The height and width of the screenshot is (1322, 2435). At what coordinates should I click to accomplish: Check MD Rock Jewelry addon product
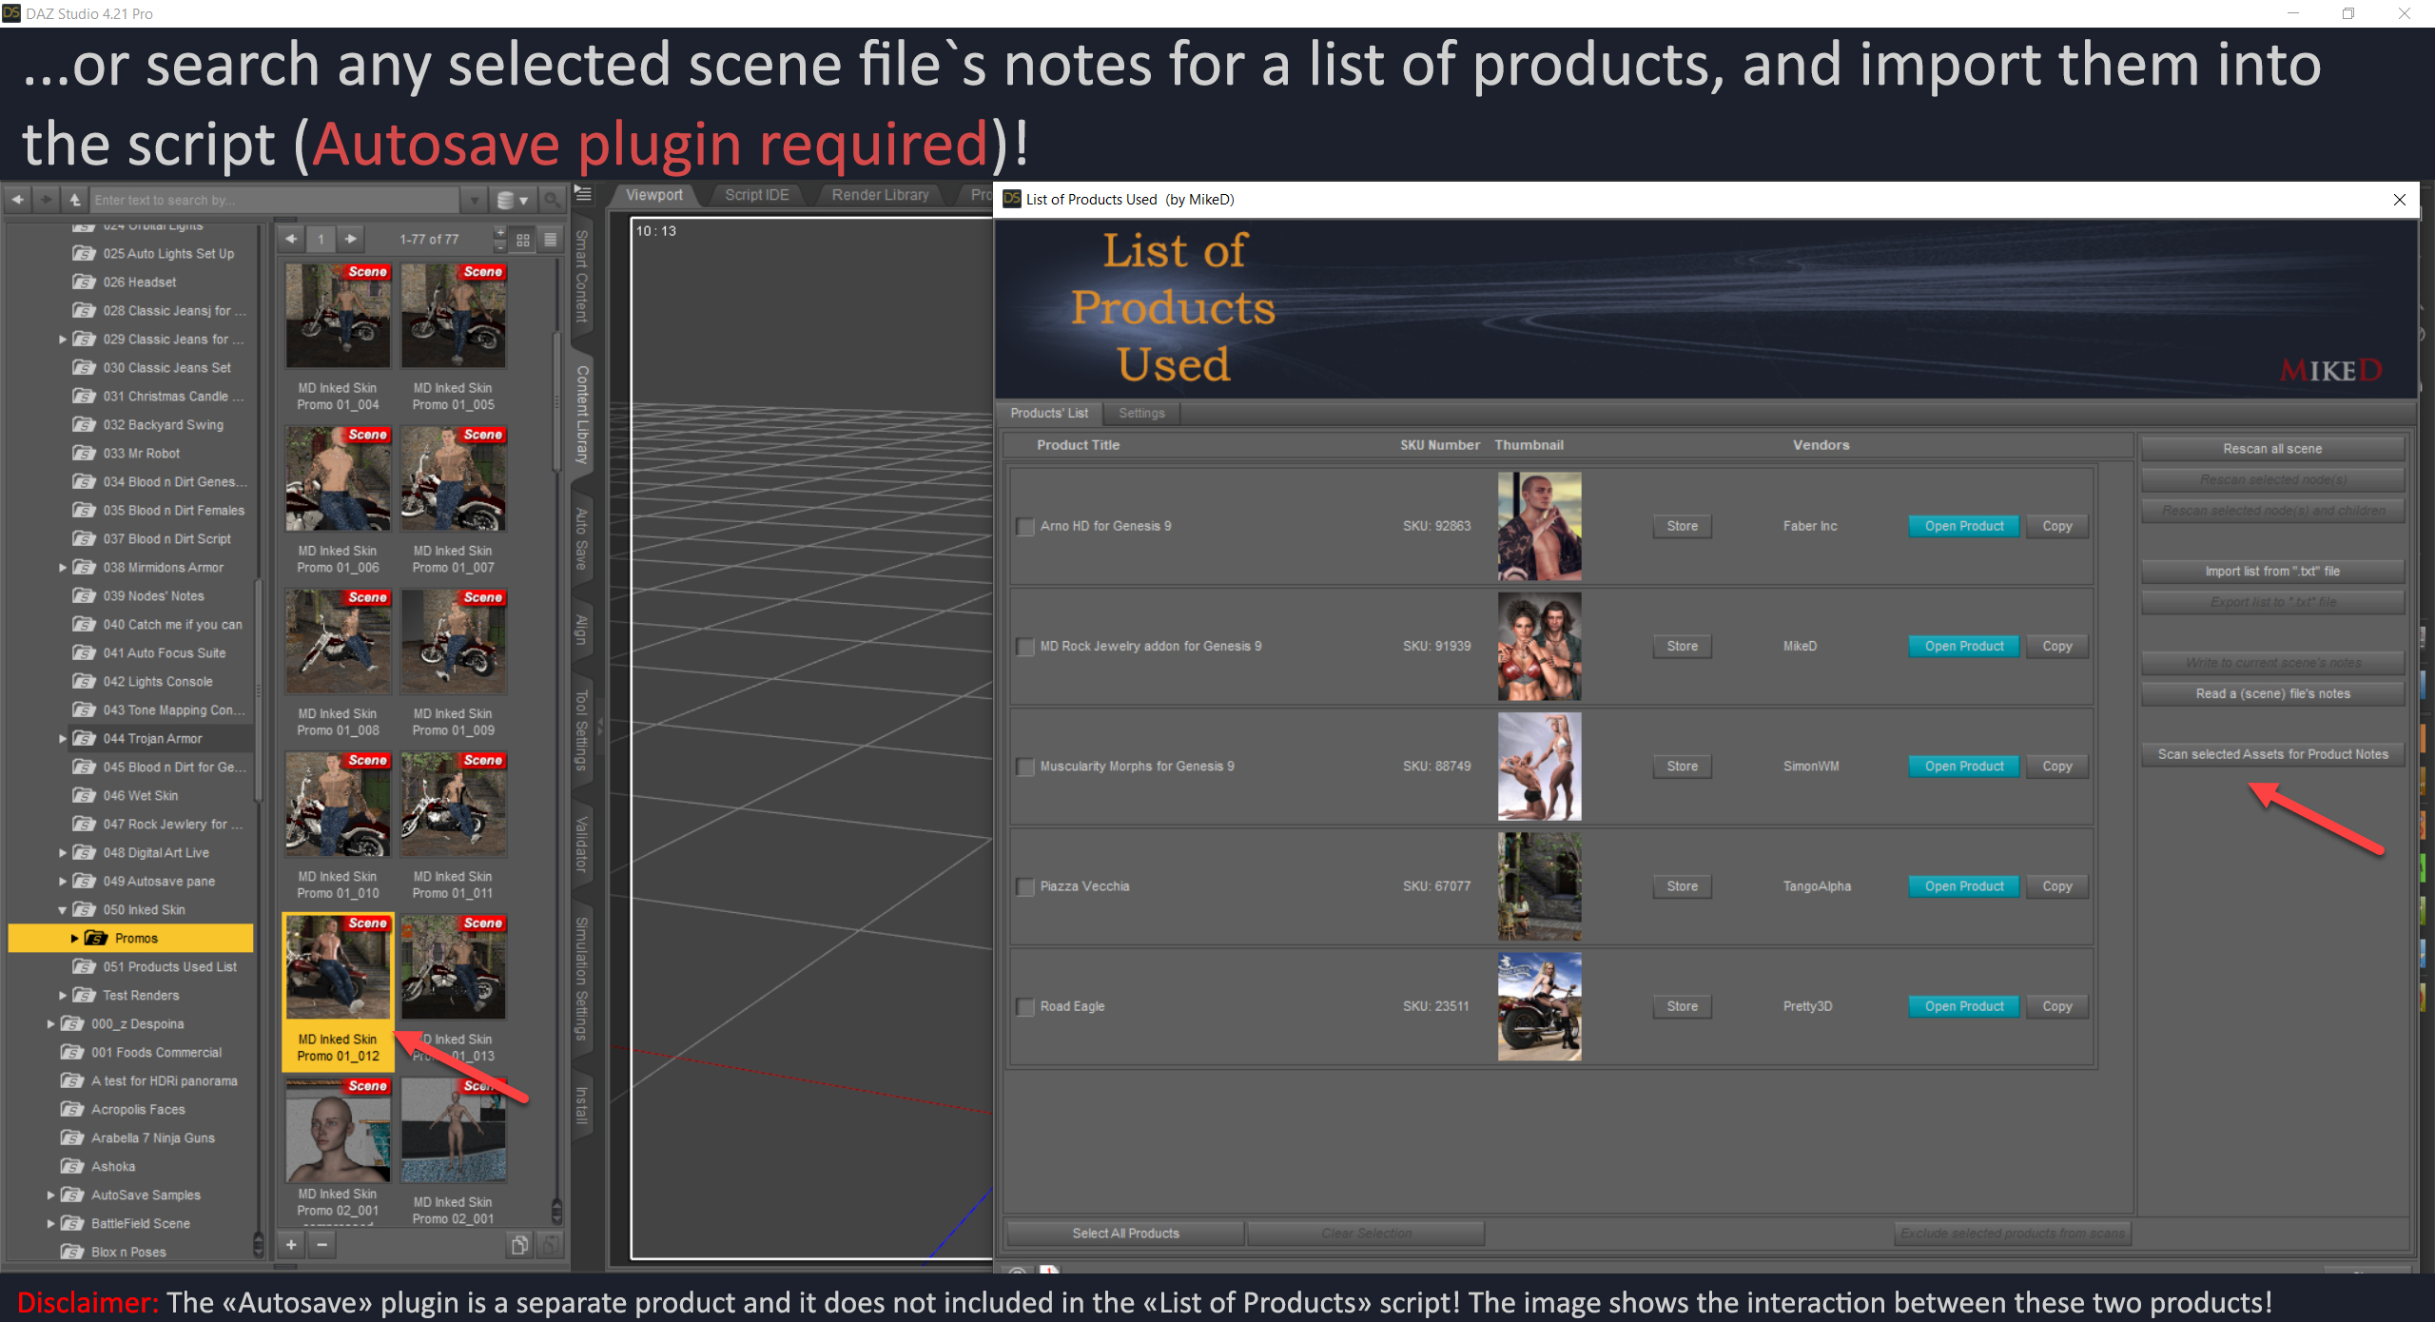[1024, 647]
